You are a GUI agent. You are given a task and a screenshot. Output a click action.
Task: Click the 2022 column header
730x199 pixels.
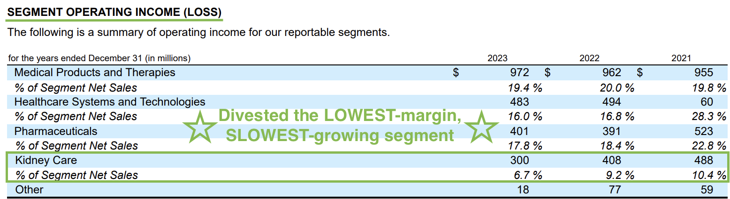coord(589,58)
